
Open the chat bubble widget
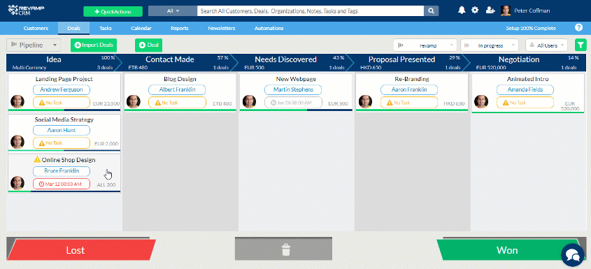(573, 255)
